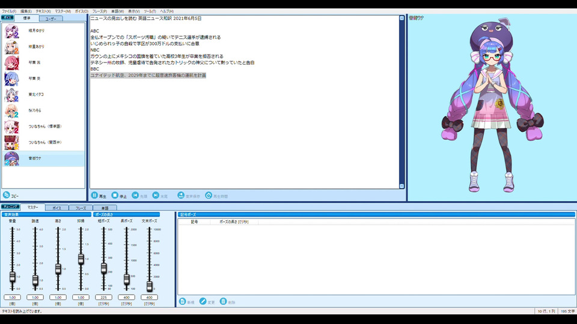Open the テキスト(X) menu
This screenshot has height=324, width=577.
(43, 11)
